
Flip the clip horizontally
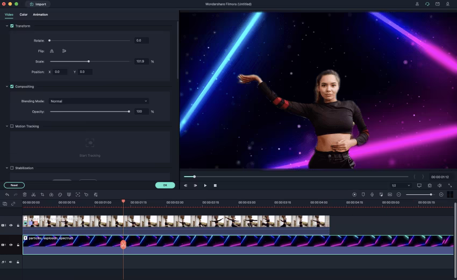coord(52,51)
